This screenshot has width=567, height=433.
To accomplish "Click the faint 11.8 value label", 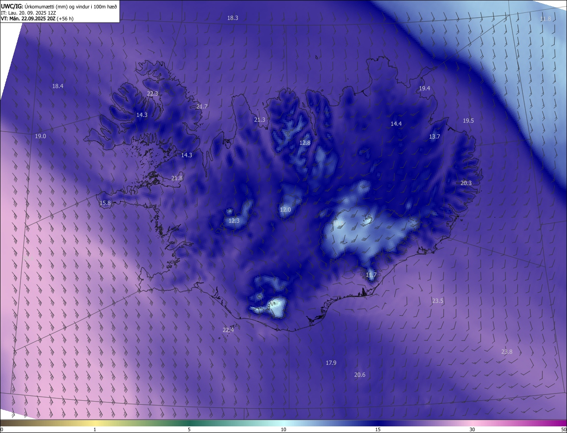I will 545,19.
